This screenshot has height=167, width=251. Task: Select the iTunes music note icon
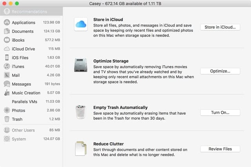click(x=7, y=66)
